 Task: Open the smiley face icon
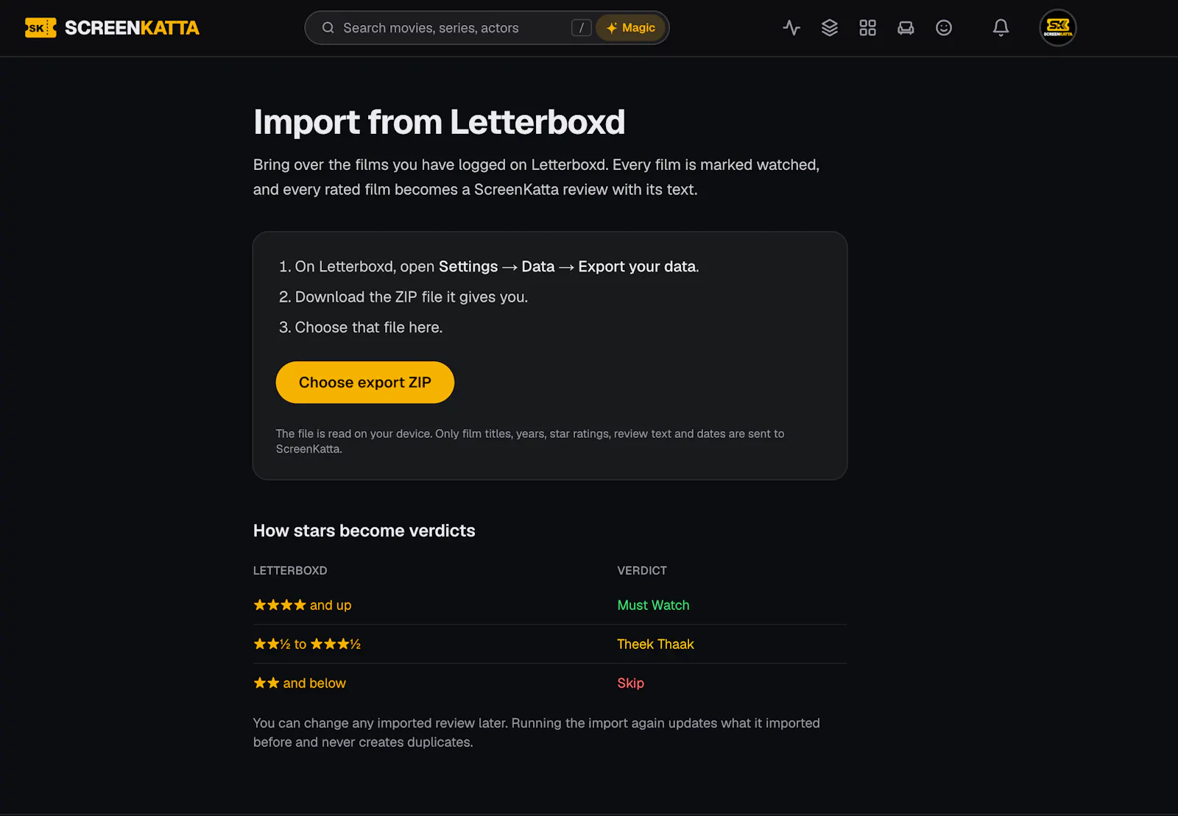point(944,28)
